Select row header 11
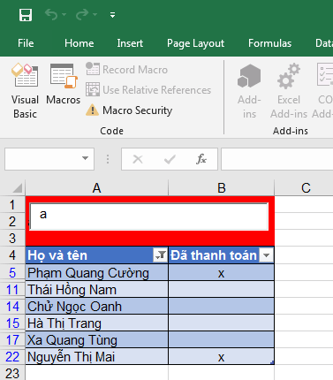Screen dimensions: 333x380 coord(12,289)
